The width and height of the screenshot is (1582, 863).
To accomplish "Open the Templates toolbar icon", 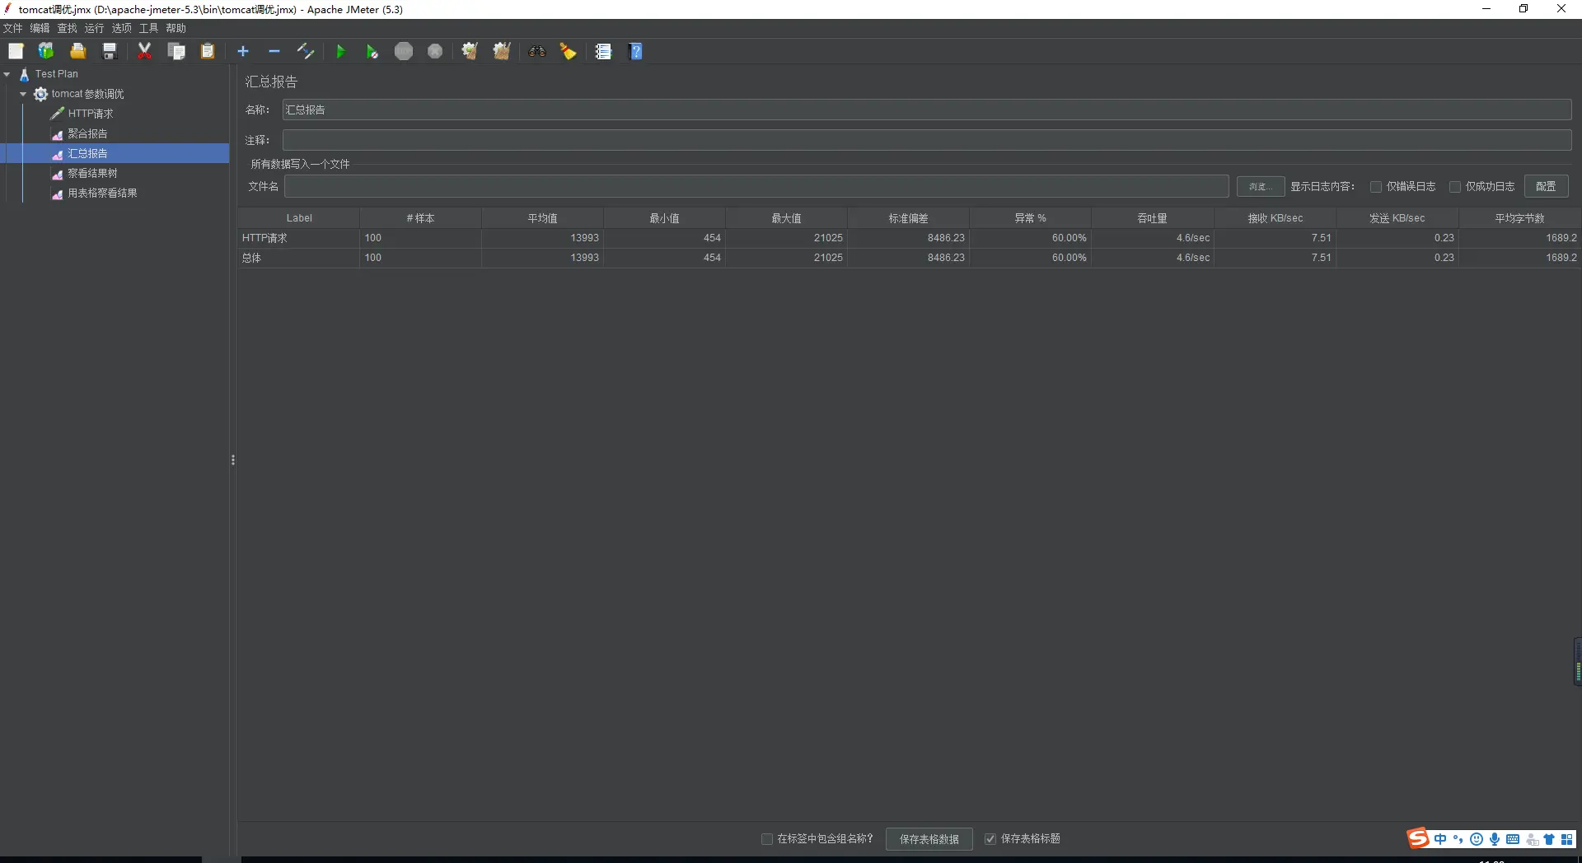I will [46, 51].
